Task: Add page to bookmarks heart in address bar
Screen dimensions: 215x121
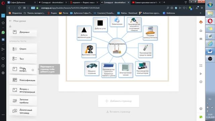Action: [x=184, y=8]
